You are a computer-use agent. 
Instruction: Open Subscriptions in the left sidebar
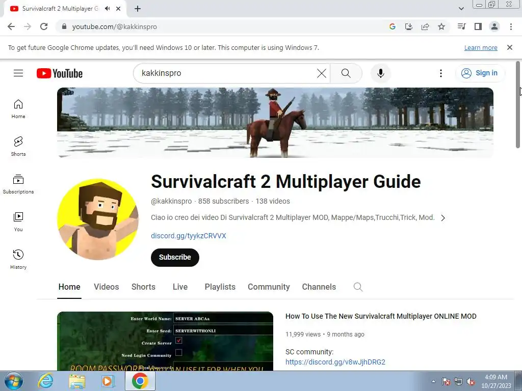click(18, 184)
